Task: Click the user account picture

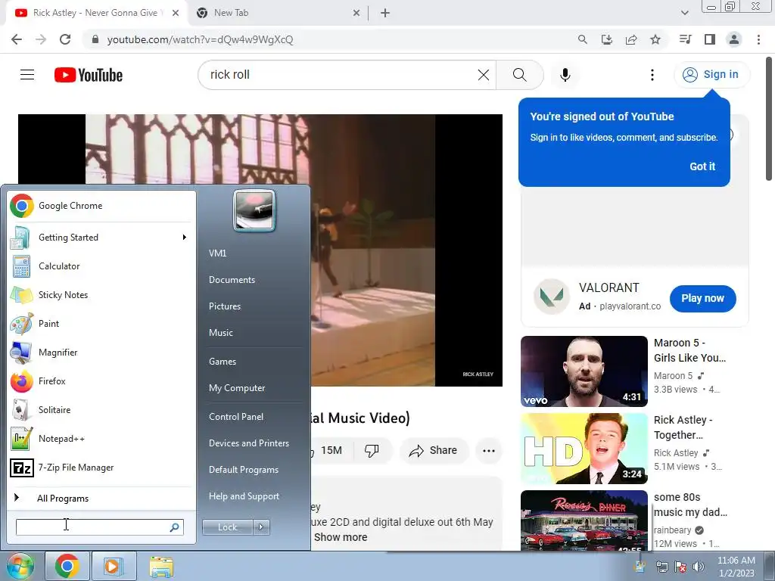Action: pyautogui.click(x=254, y=210)
